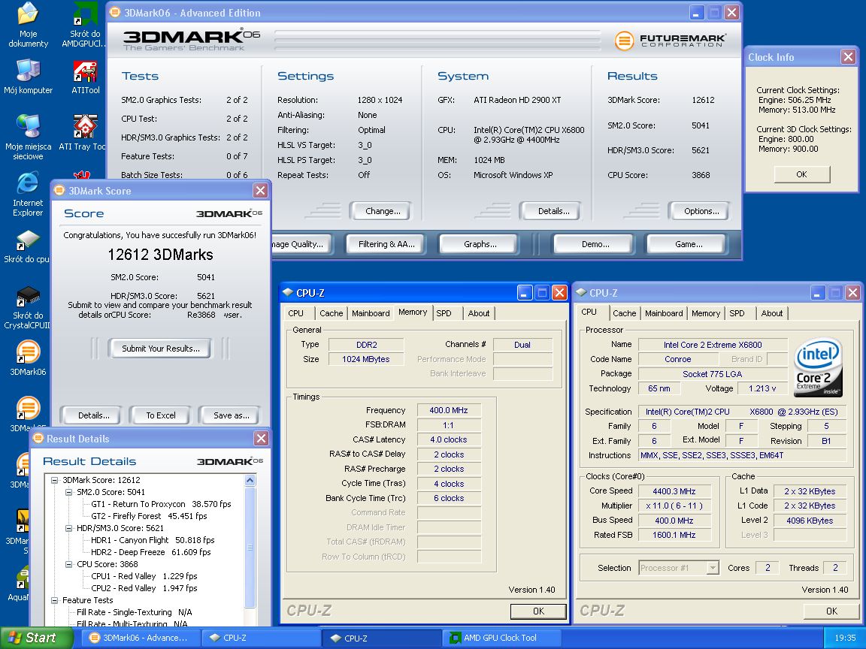This screenshot has height=649, width=866.
Task: Open the Mój komputer desktop icon
Action: pyautogui.click(x=28, y=77)
